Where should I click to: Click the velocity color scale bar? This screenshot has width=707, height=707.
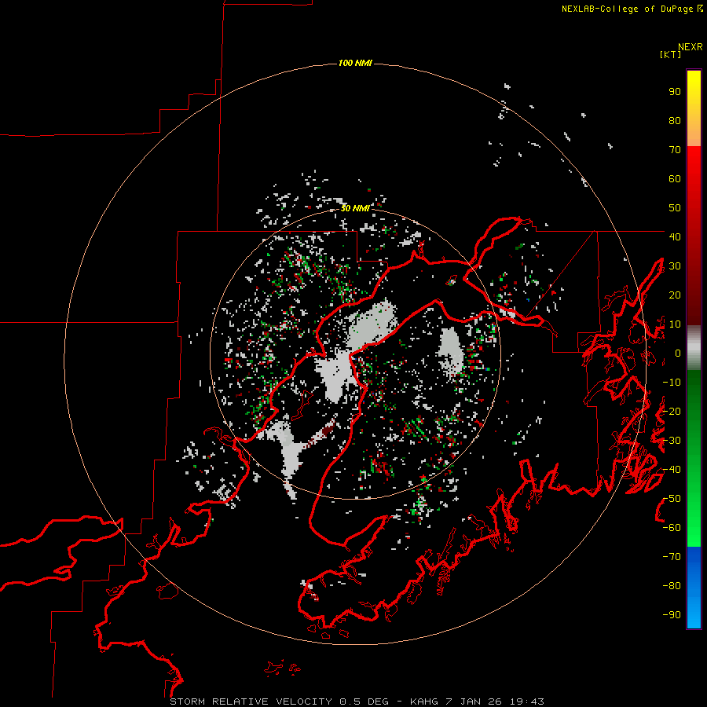694,349
